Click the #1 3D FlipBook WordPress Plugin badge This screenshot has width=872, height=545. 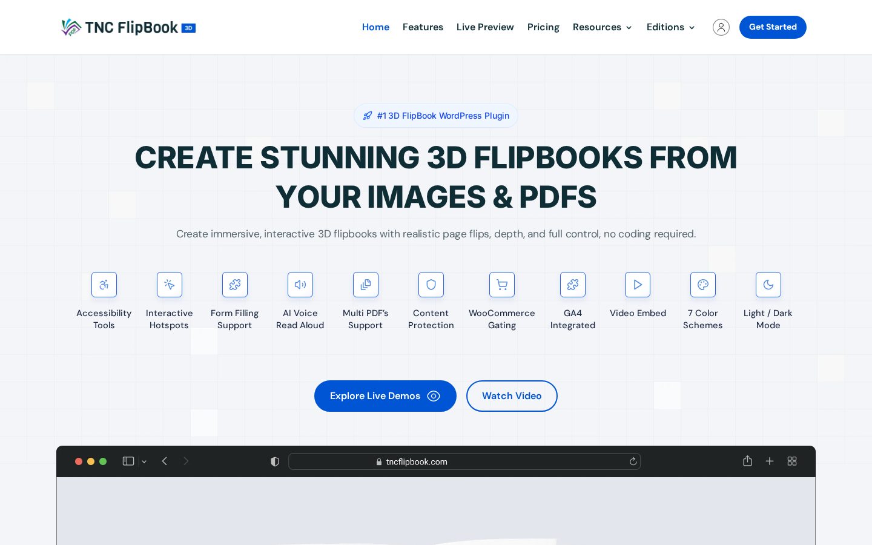[436, 116]
